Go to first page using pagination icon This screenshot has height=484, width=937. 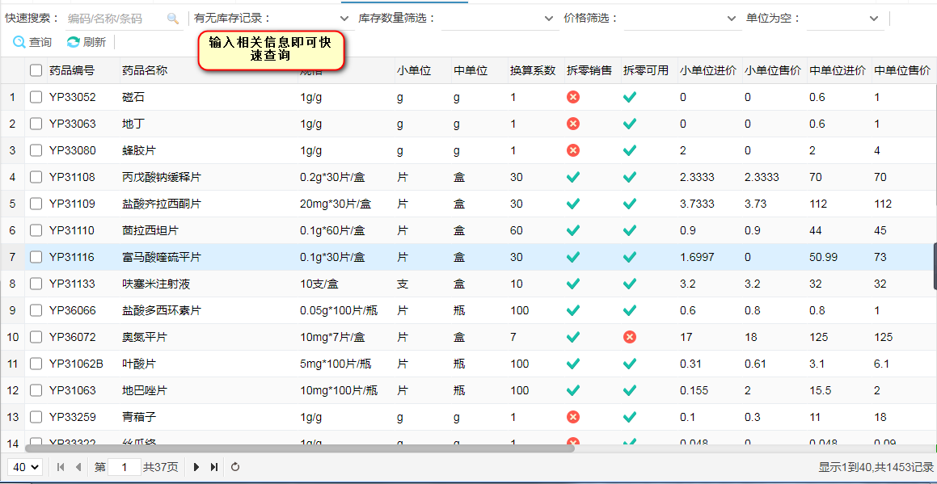tap(61, 467)
